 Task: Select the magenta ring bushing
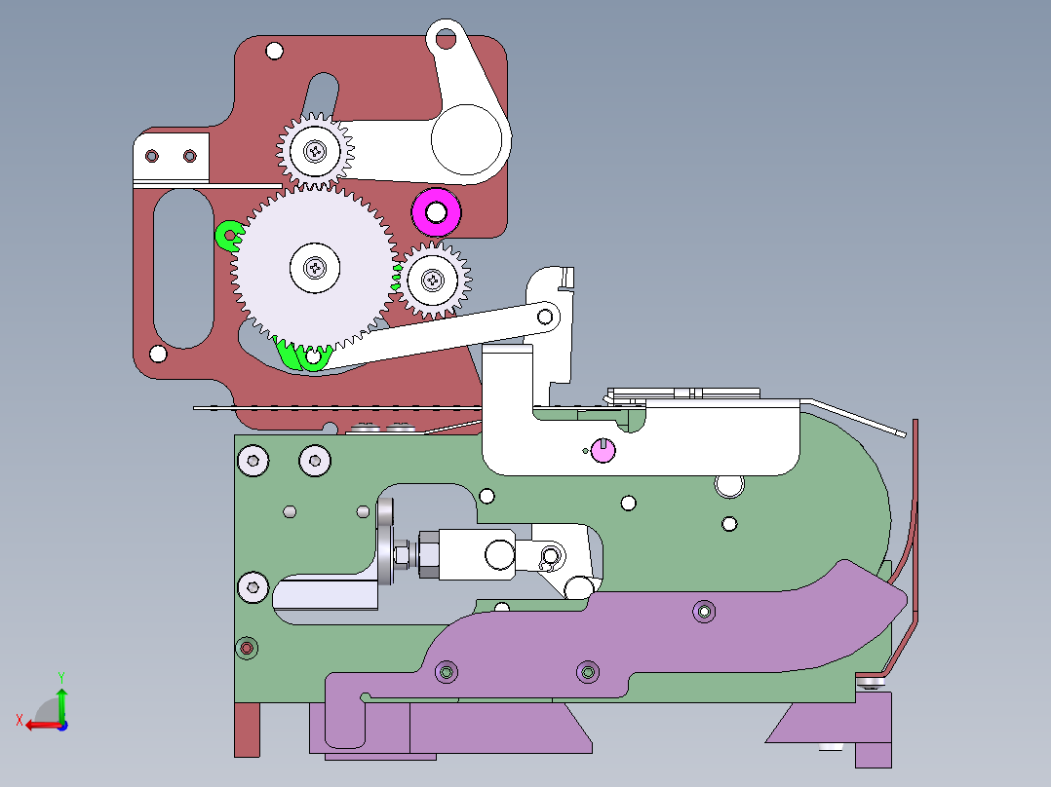(x=437, y=212)
